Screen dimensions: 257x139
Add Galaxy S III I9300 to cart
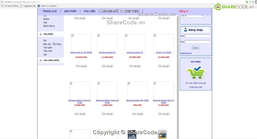click(x=164, y=66)
